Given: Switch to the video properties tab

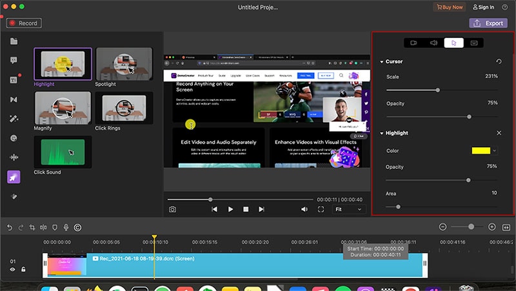Looking at the screenshot, I should coord(413,43).
